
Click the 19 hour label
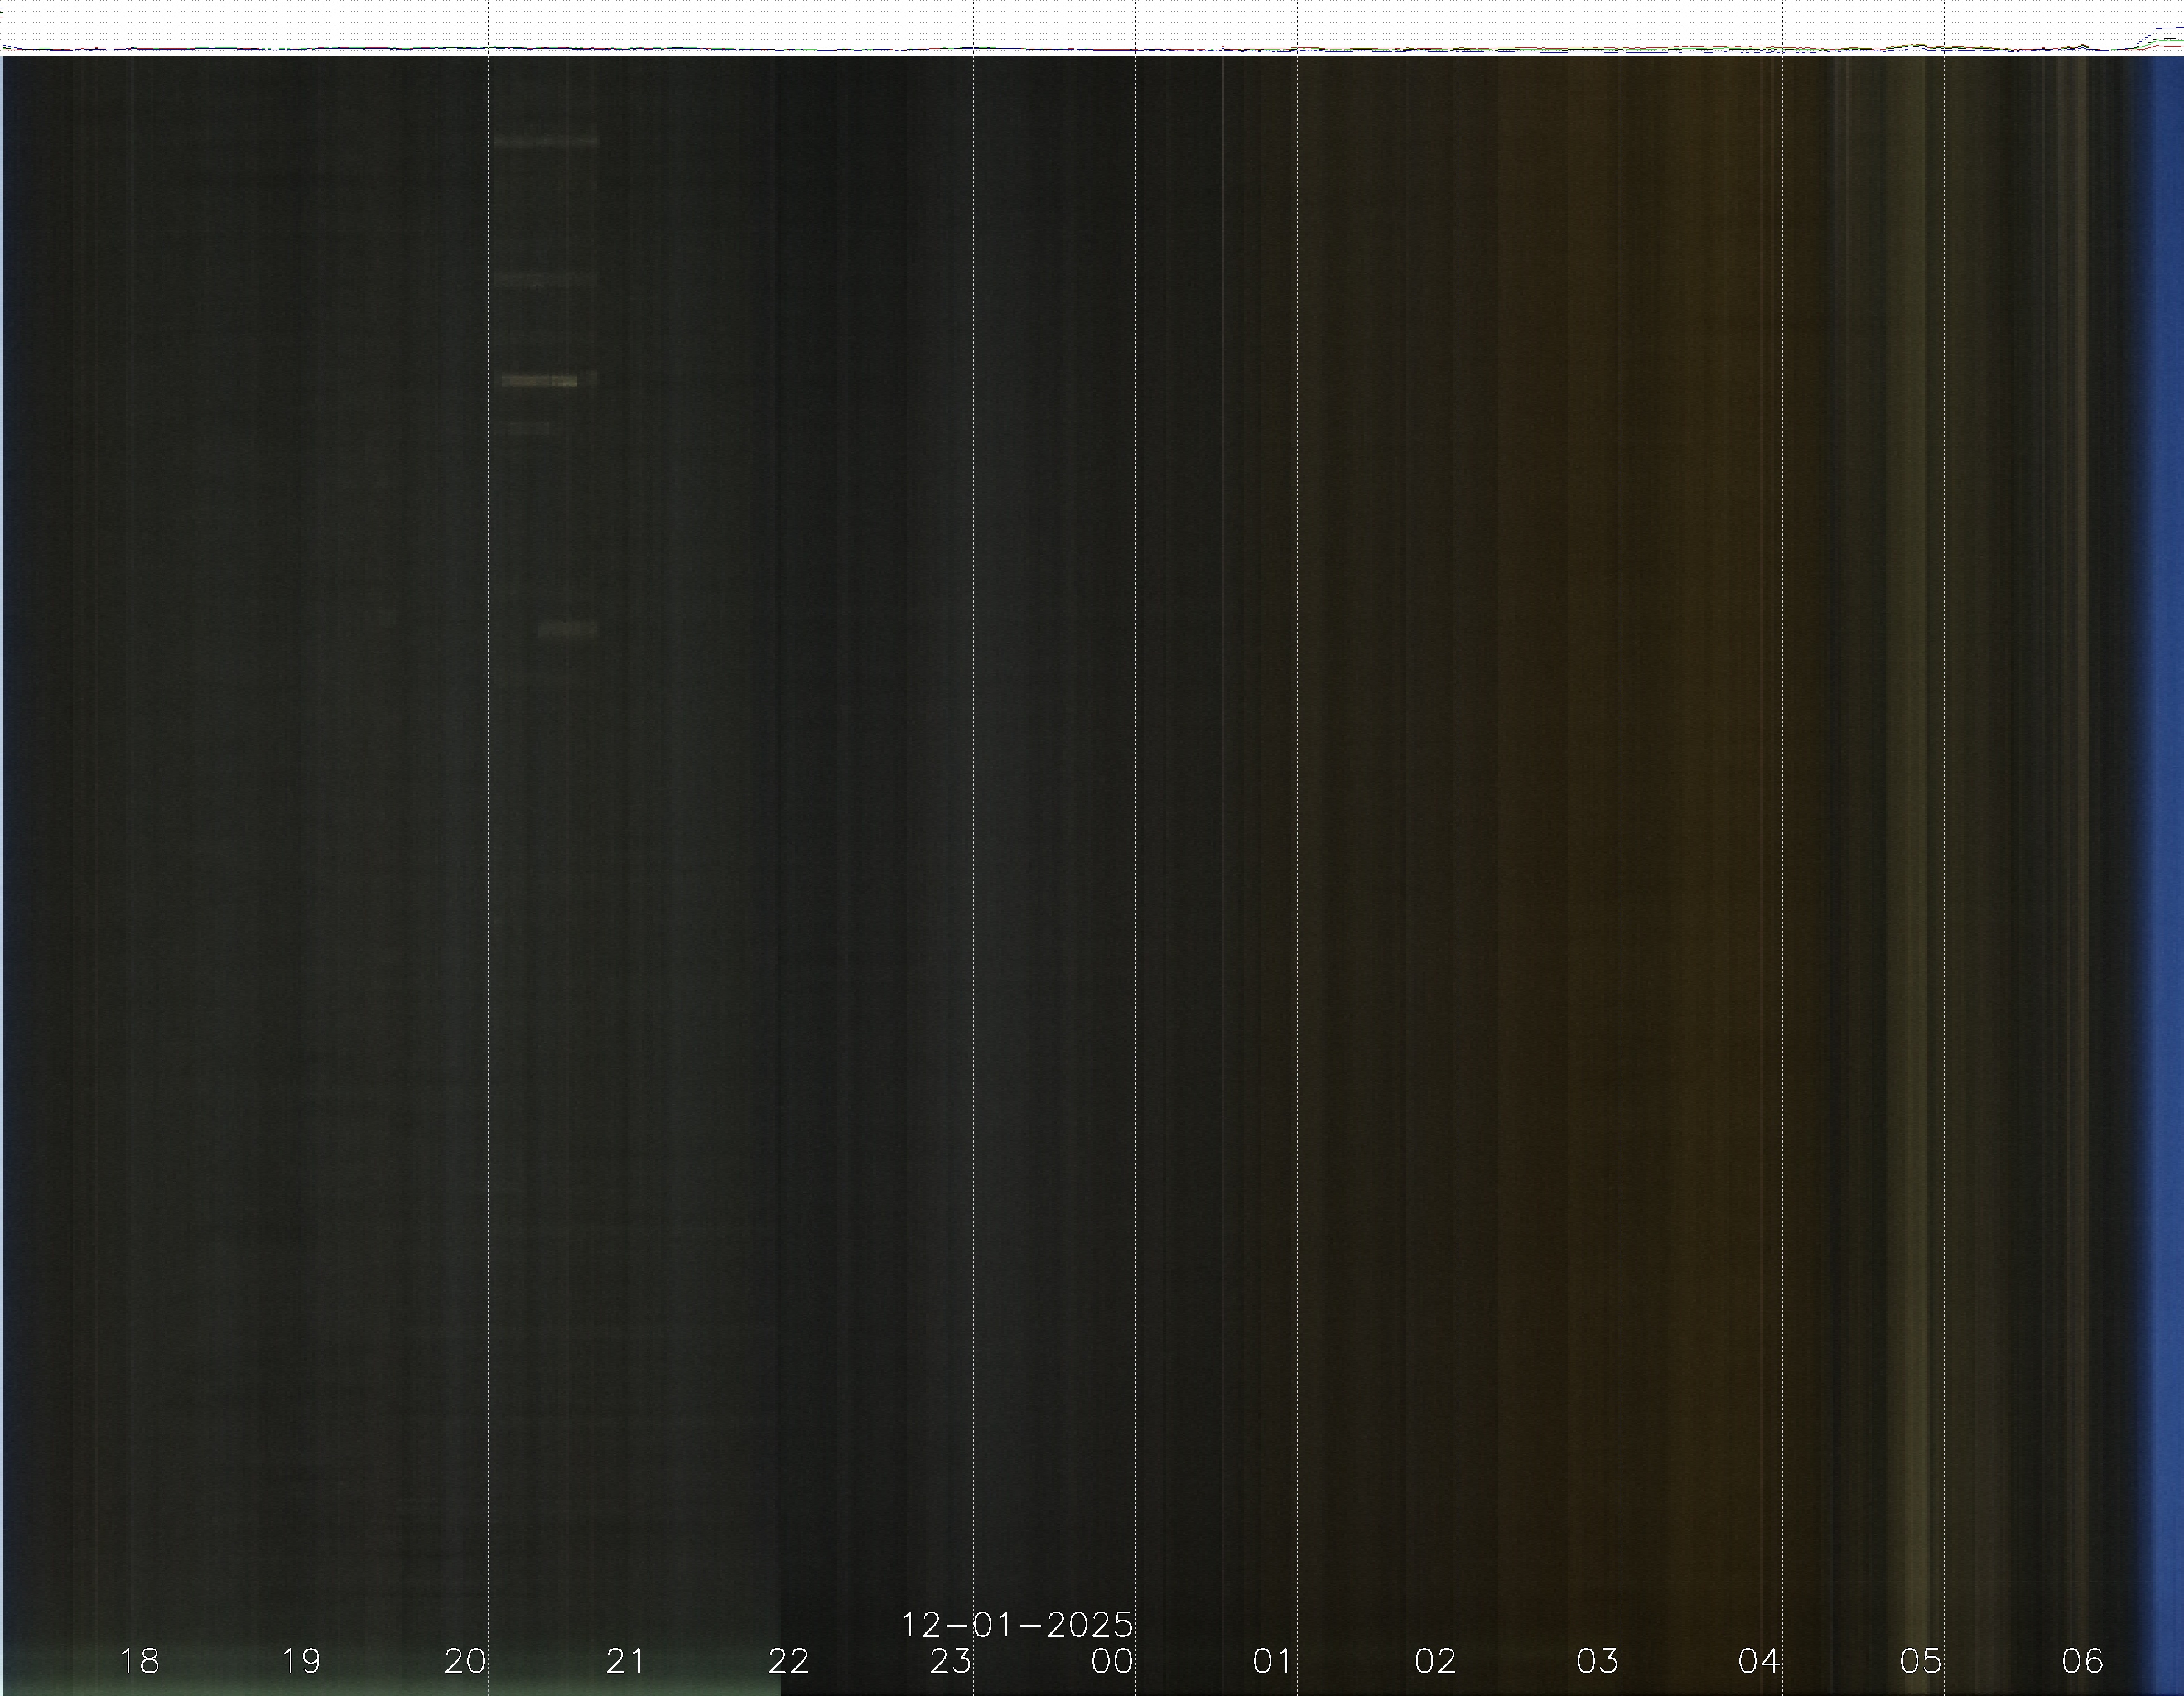pos(301,1661)
